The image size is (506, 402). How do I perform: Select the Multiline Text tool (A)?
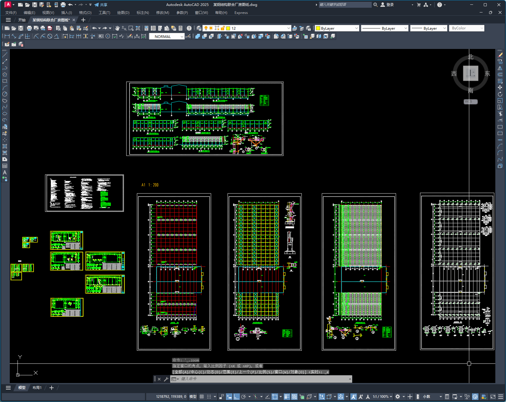(x=5, y=172)
